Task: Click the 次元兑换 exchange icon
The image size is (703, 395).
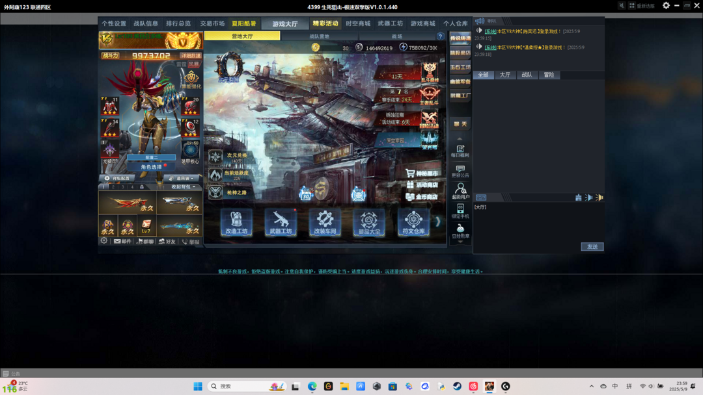Action: [x=215, y=157]
